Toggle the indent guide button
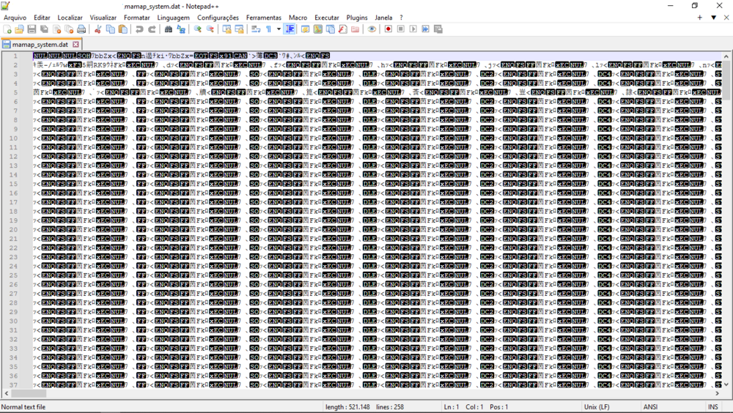This screenshot has height=413, width=733. [x=290, y=29]
